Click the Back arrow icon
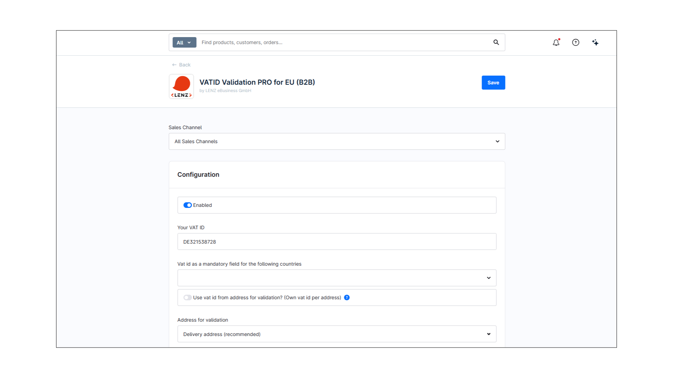 click(x=174, y=65)
